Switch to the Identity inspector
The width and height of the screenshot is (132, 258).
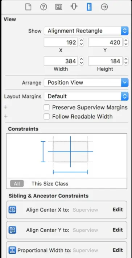[59, 7]
